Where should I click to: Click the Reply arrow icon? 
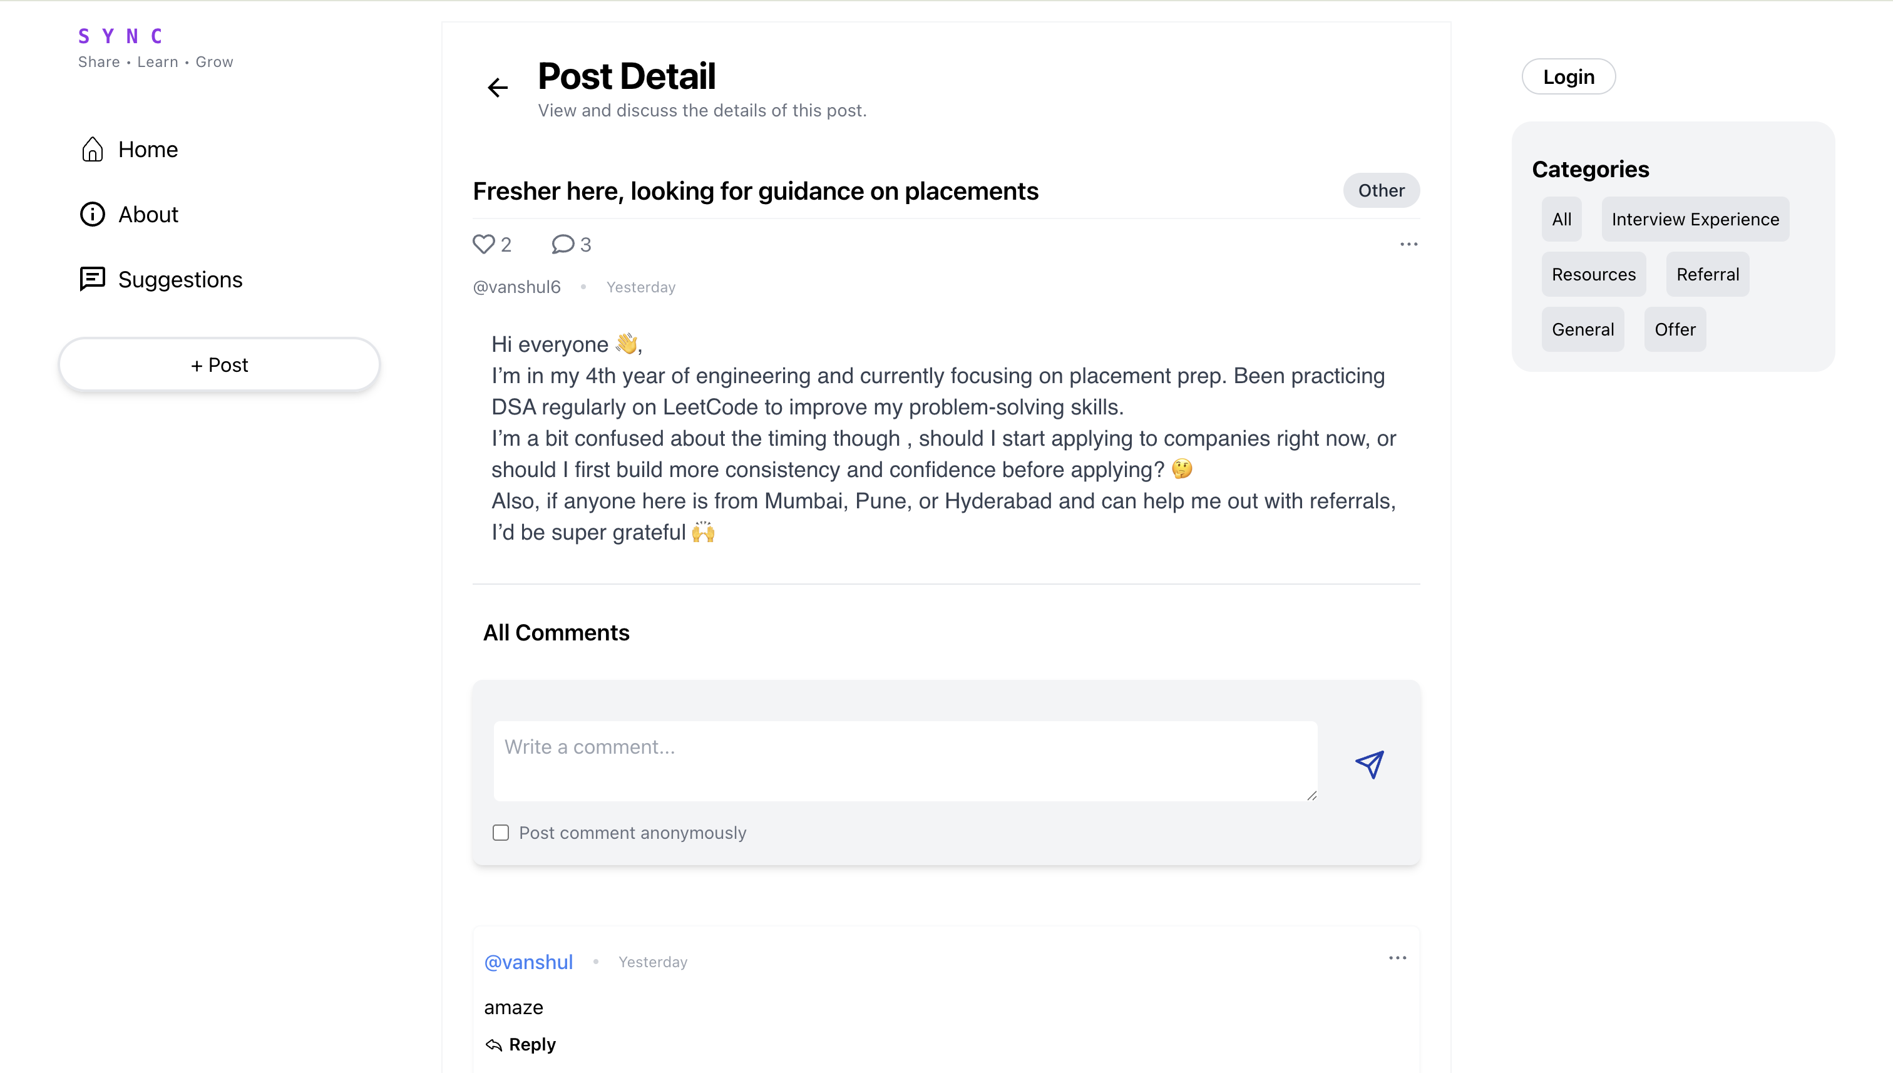point(494,1044)
